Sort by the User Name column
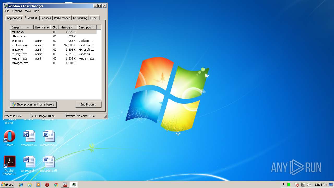The width and height of the screenshot is (334, 188). click(x=42, y=27)
